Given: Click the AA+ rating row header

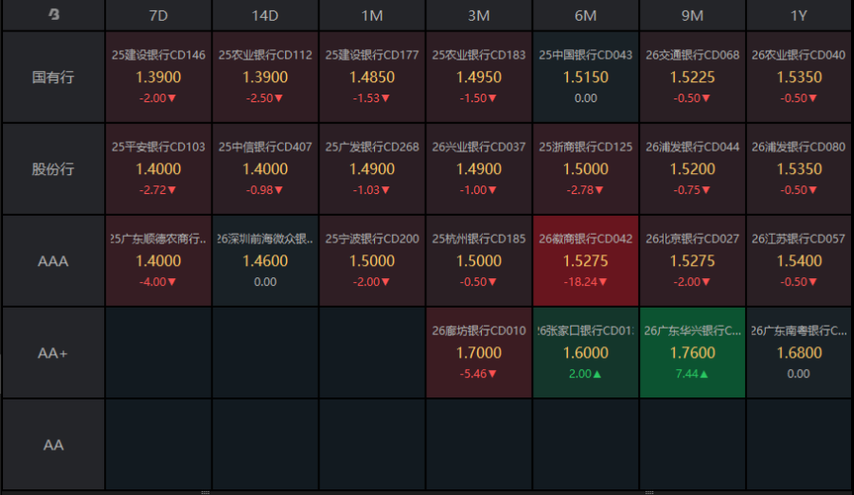Looking at the screenshot, I should [52, 352].
